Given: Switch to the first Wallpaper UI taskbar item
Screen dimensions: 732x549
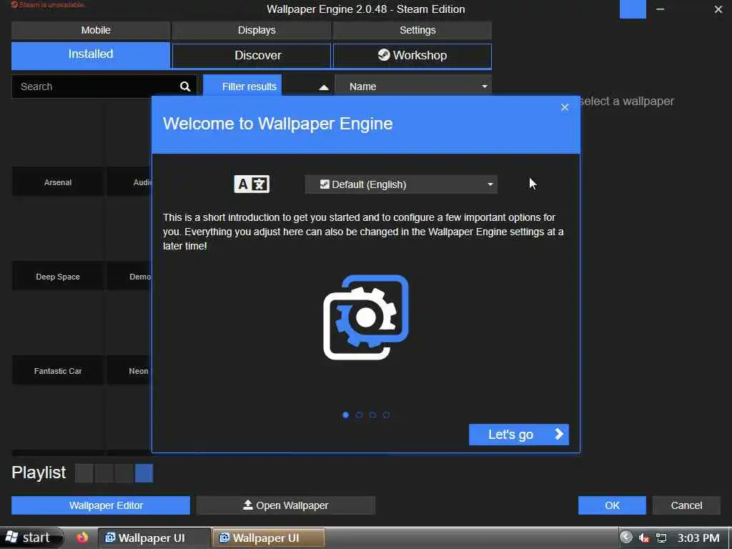Looking at the screenshot, I should pos(154,538).
